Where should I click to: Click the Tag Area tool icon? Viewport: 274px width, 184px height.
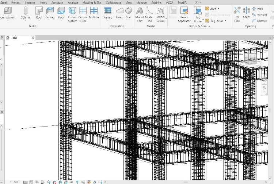pos(207,21)
